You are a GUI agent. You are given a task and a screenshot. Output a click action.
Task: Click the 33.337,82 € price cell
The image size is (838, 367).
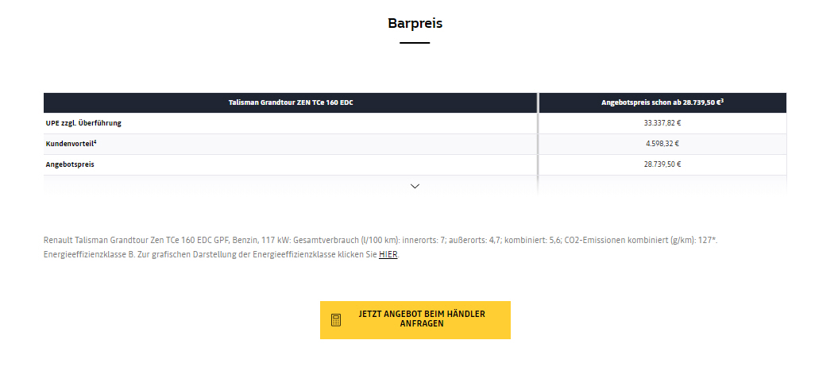click(662, 123)
